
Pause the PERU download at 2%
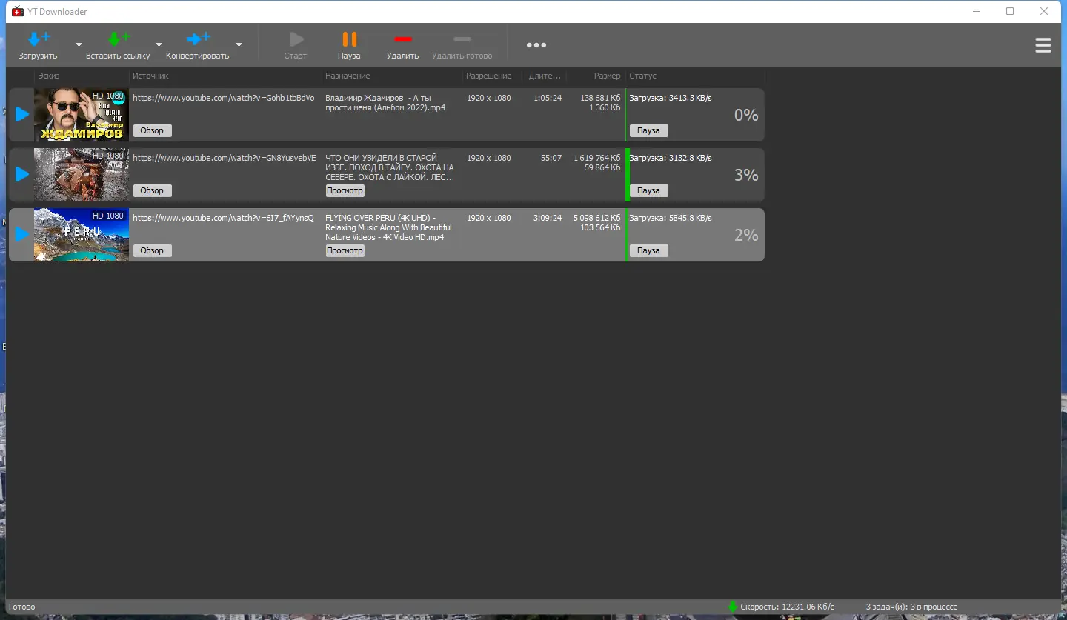click(x=648, y=250)
